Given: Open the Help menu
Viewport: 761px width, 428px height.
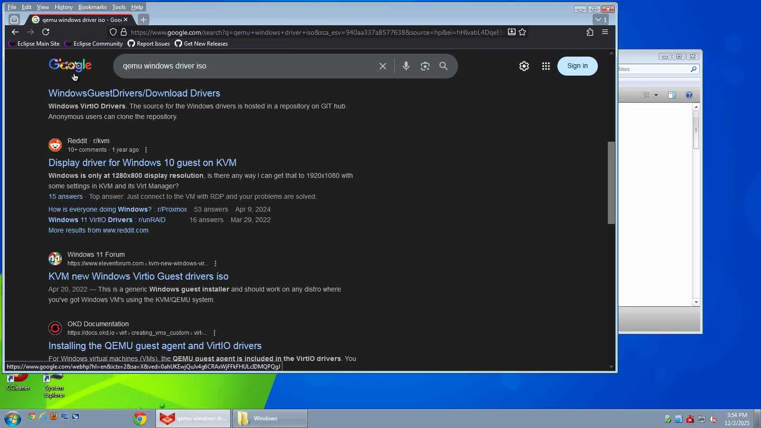Looking at the screenshot, I should 137,7.
